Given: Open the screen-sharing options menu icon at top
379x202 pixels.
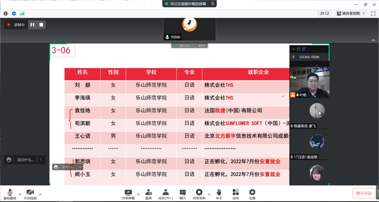Looking at the screenshot, I should click(x=213, y=4).
